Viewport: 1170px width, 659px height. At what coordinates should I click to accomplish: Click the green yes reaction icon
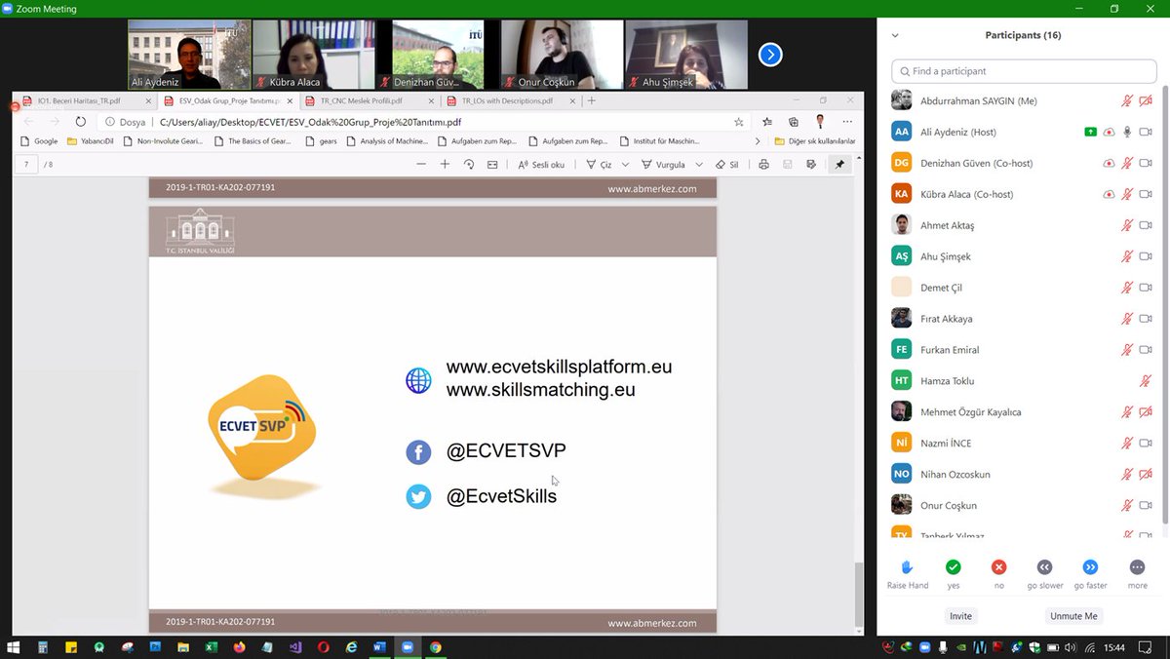coord(953,566)
